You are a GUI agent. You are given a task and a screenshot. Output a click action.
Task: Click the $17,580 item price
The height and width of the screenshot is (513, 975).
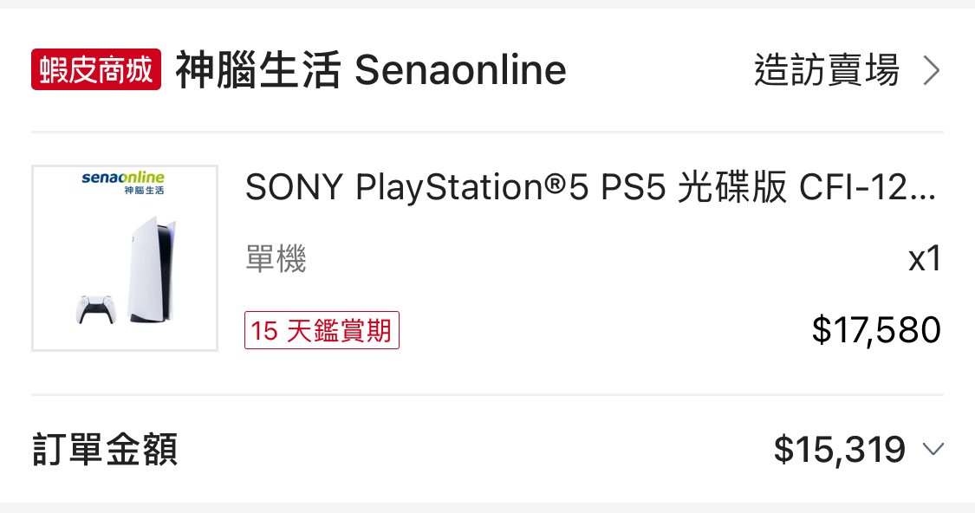tap(875, 330)
